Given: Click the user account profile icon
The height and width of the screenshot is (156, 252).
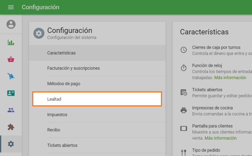Looking at the screenshot, I should coord(11,25).
